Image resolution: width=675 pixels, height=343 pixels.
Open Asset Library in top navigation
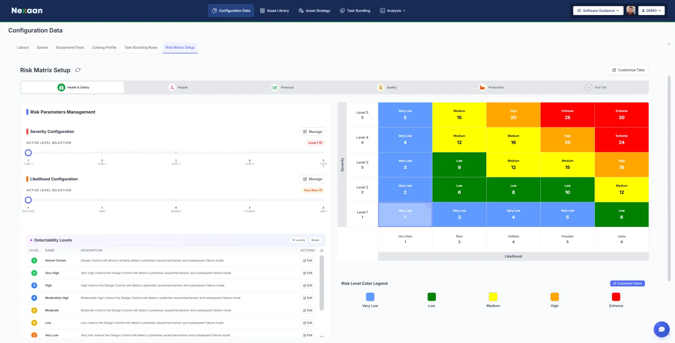point(274,10)
